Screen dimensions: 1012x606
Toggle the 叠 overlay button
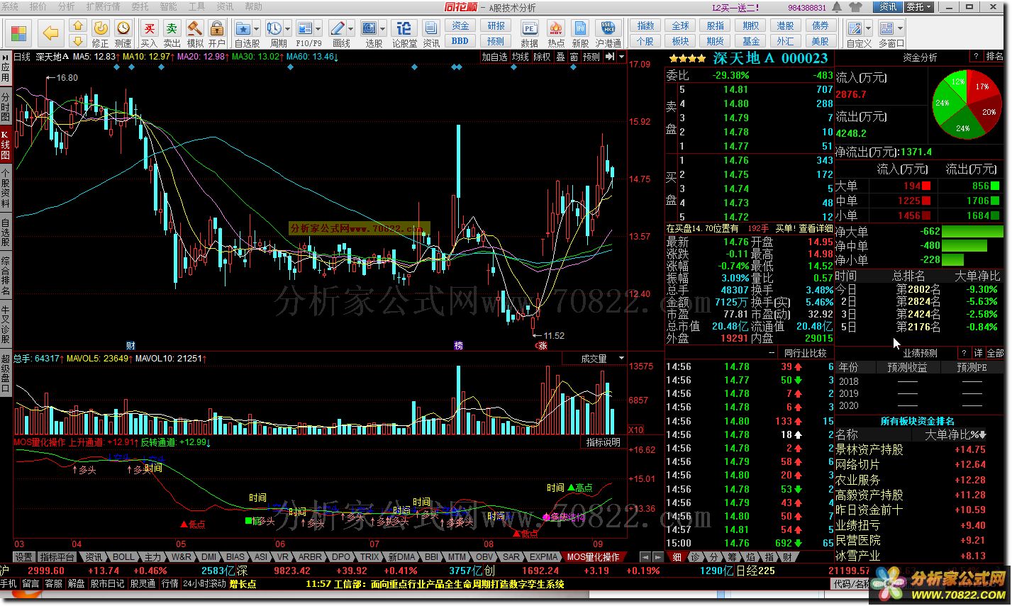click(x=560, y=57)
